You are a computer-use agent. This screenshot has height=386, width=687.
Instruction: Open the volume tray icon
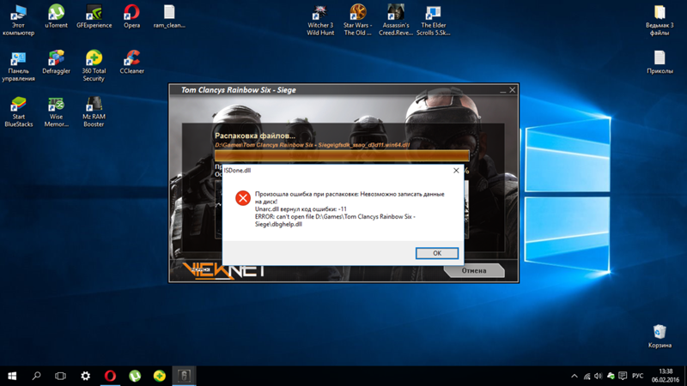[x=598, y=377]
